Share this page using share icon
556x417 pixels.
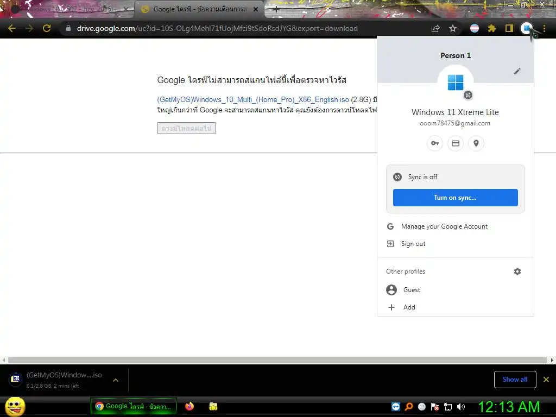coord(435,28)
